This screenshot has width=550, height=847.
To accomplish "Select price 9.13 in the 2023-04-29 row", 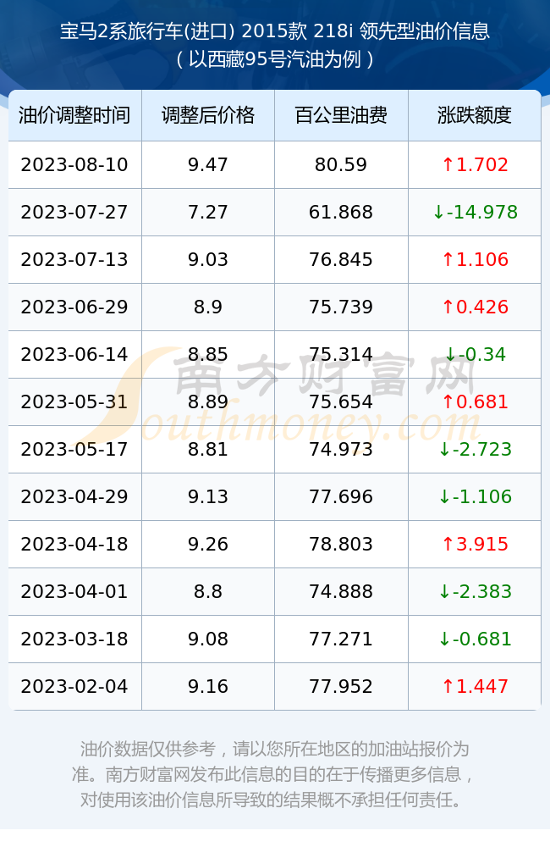I will [208, 497].
